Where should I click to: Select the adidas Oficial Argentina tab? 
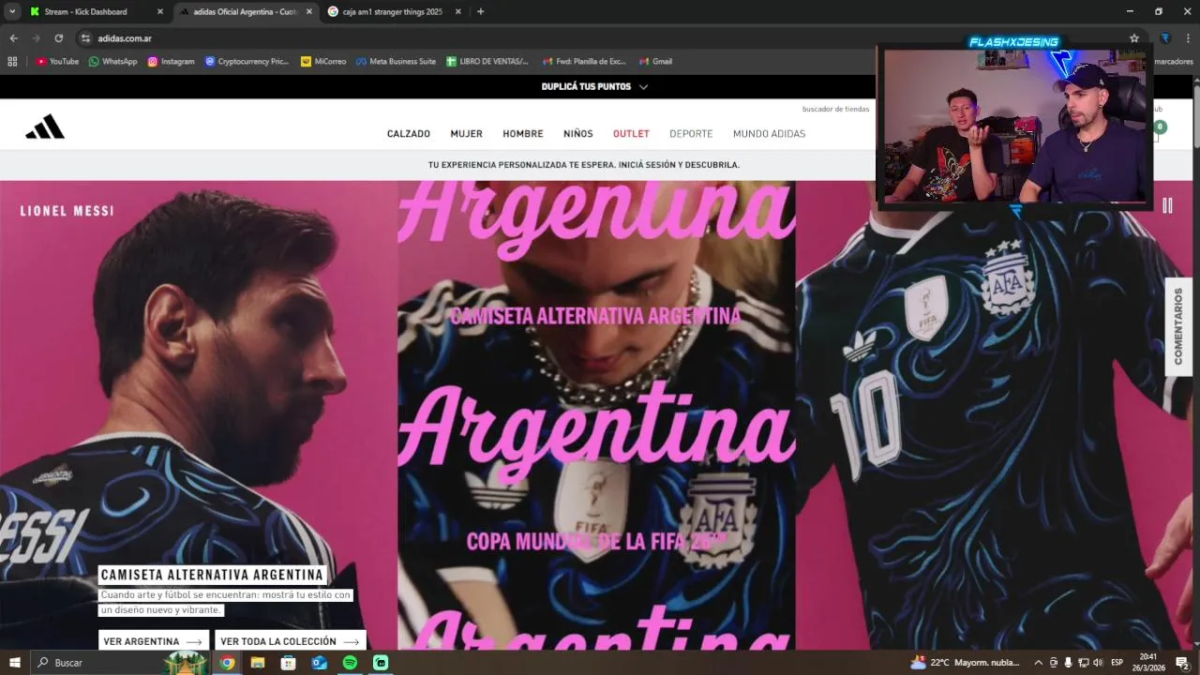coord(246,11)
